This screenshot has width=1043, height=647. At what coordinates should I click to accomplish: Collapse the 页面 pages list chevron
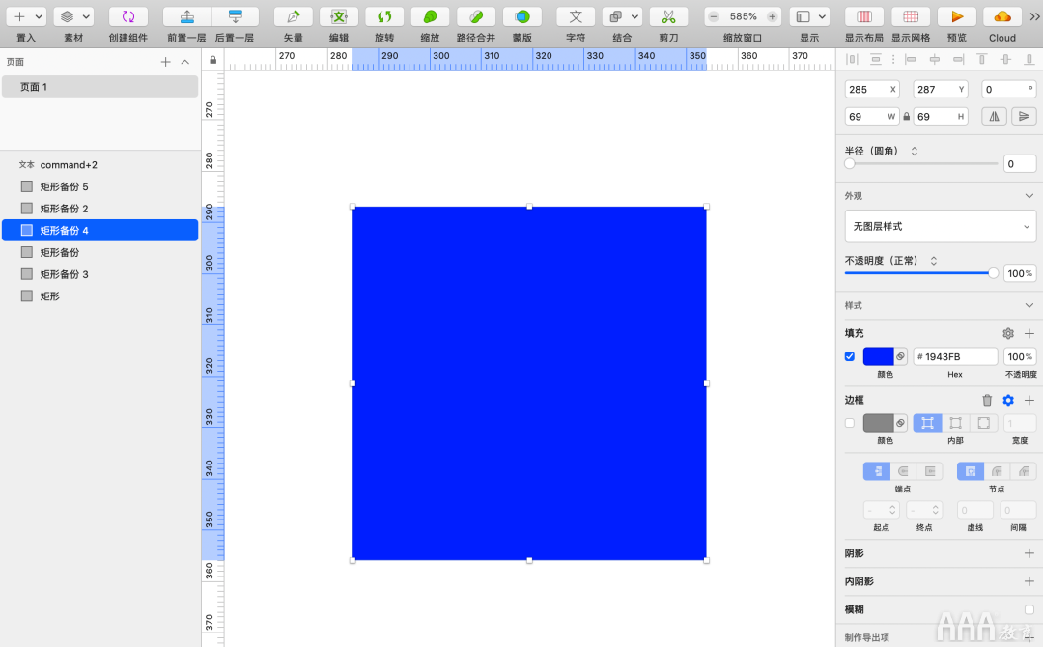coord(185,62)
